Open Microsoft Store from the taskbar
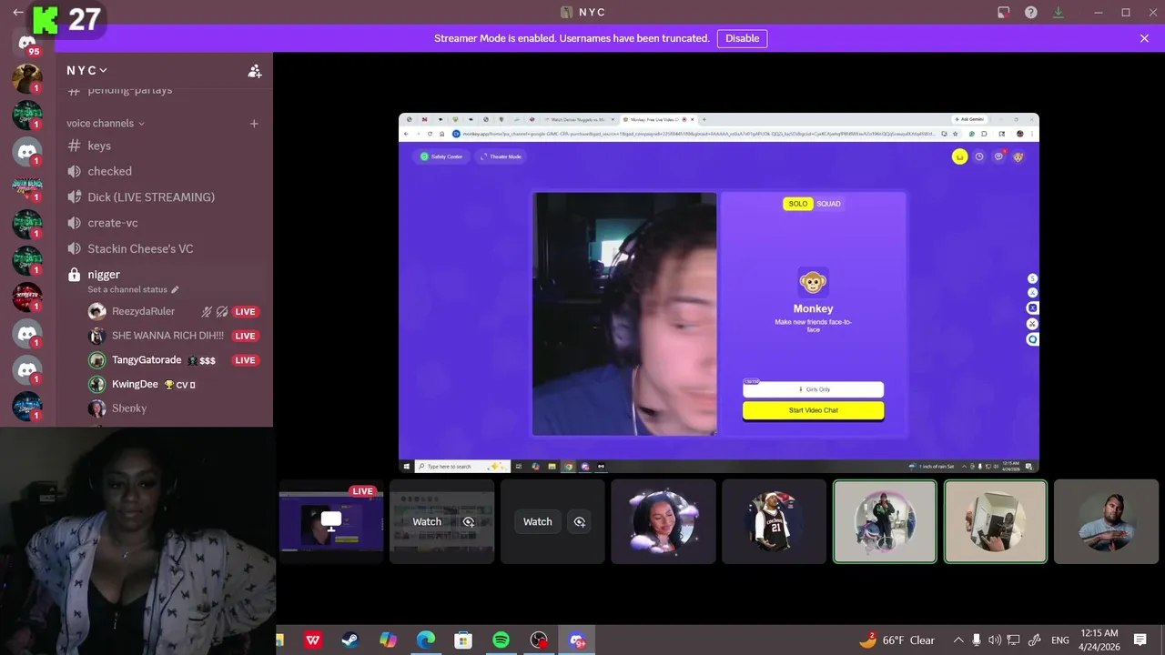Screen dimensions: 1165x655 coord(463,640)
